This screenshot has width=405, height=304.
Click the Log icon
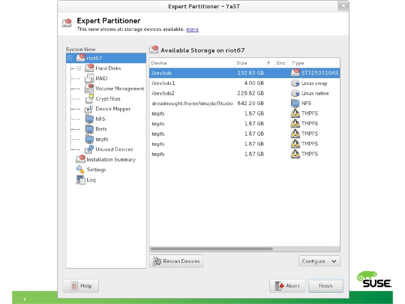click(x=81, y=180)
